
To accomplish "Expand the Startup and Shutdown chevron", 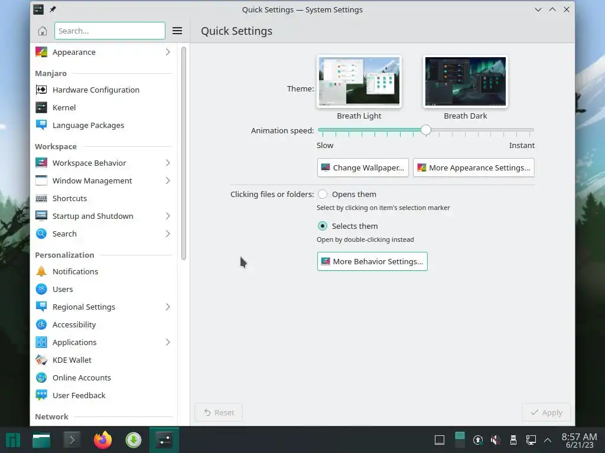I will click(168, 216).
